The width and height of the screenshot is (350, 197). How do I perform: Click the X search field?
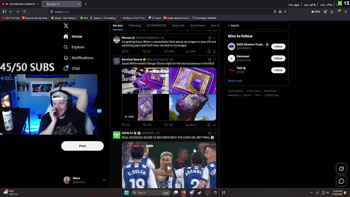coord(256,25)
